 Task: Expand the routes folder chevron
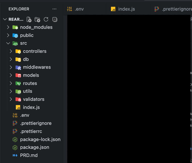tap(11, 83)
